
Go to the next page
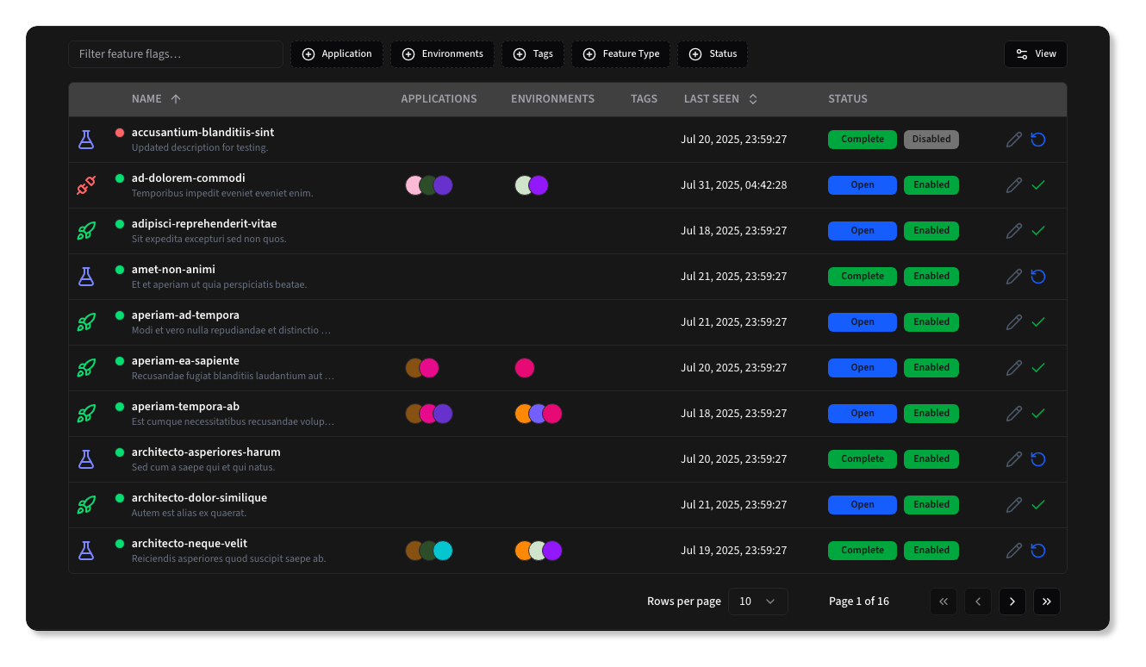click(1012, 602)
